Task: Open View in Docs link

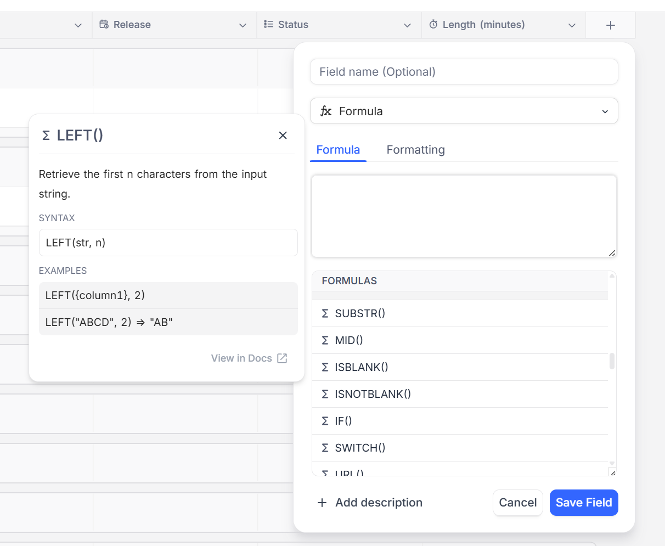Action: pos(241,358)
